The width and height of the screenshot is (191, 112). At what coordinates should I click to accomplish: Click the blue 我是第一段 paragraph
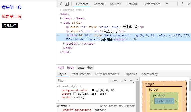click(12, 7)
